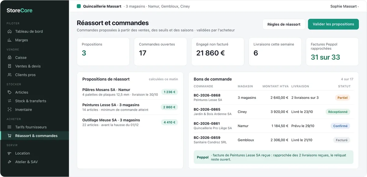Screen dimensions: 367x177
Task: Click the Livraisons cette semaine card
Action: tap(275, 52)
